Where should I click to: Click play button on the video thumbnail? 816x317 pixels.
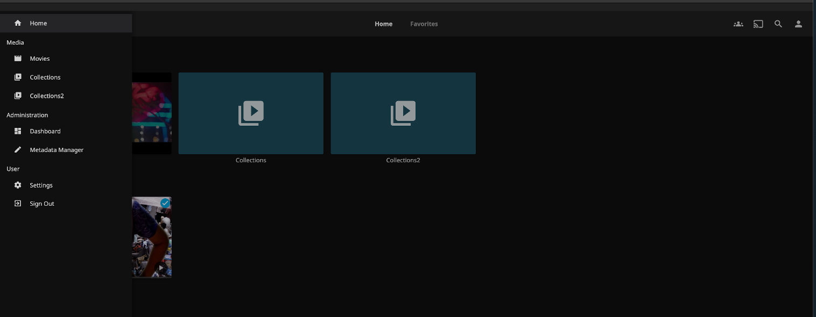click(161, 268)
